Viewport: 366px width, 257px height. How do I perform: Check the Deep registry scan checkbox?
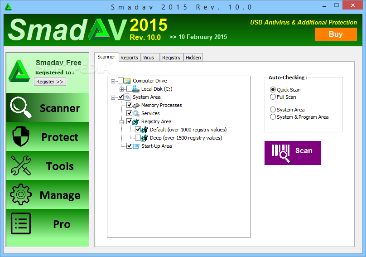coord(138,138)
